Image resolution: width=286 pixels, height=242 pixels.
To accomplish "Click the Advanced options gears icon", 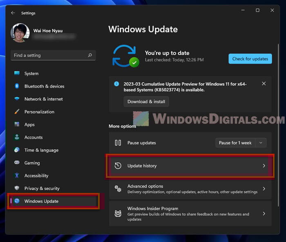I will 118,189.
